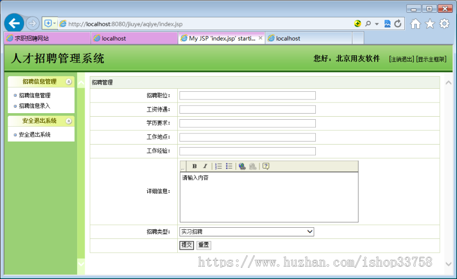Open the 招聘类型 dropdown

coord(247,232)
